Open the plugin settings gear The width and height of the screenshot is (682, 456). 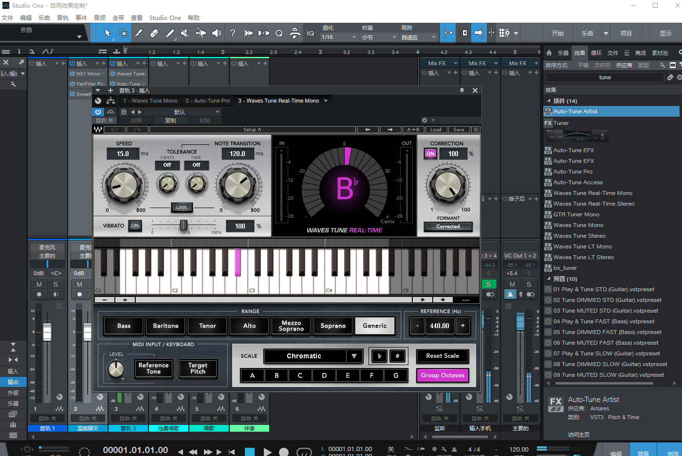[x=424, y=120]
